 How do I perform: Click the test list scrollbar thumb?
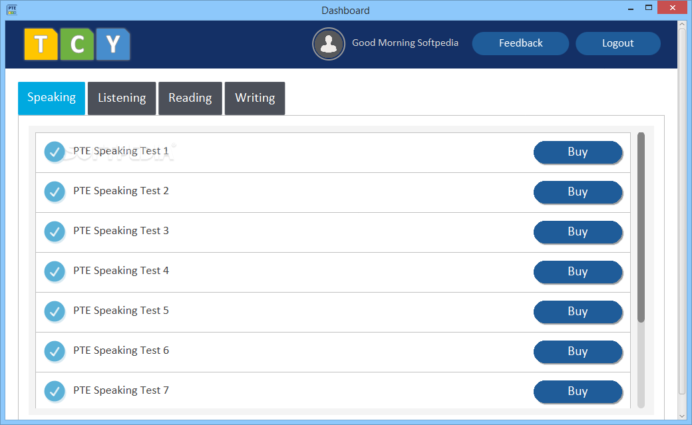pos(641,227)
